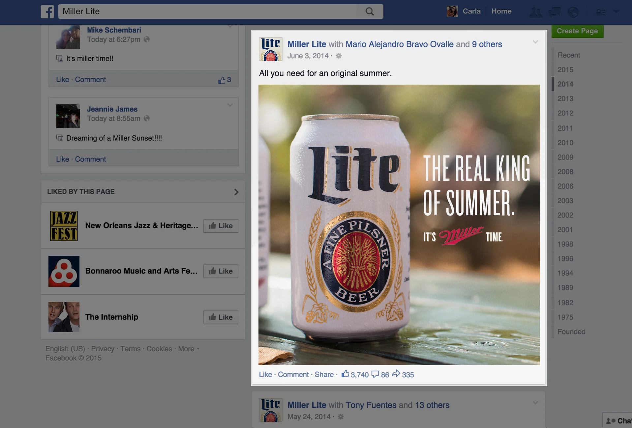Jump to 2013 in timeline
632x428 pixels.
click(x=565, y=99)
